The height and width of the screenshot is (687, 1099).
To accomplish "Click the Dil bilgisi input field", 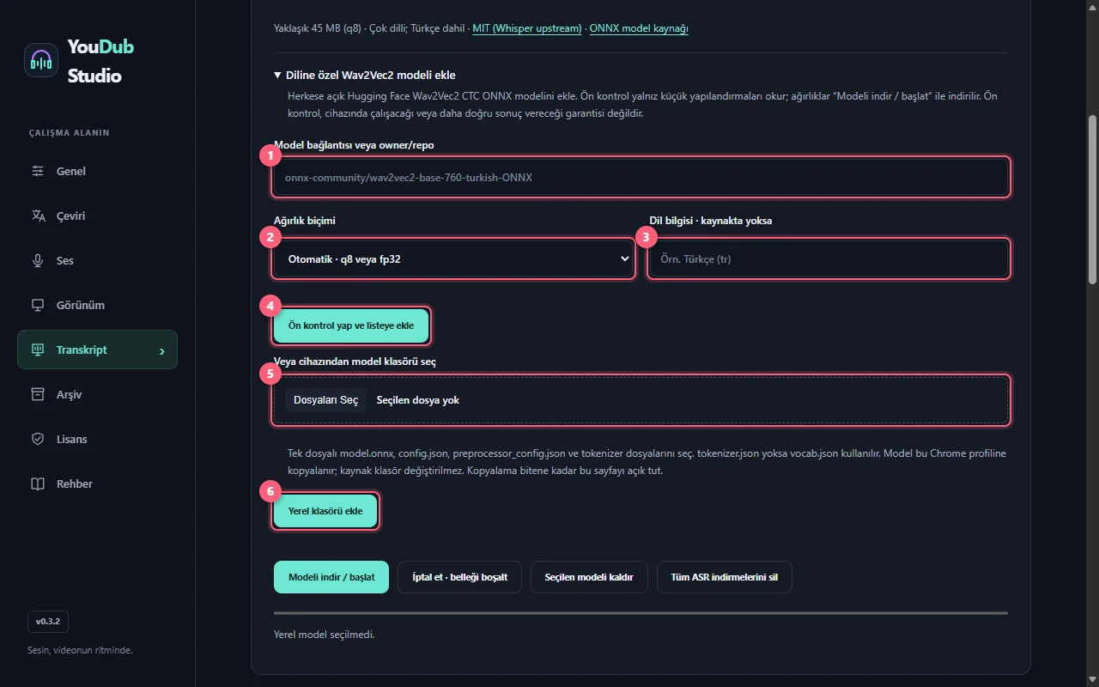I will point(829,258).
